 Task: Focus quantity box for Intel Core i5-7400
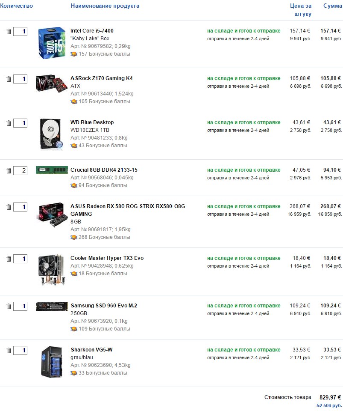pyautogui.click(x=21, y=31)
